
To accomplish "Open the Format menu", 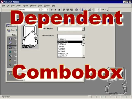I will click(x=26, y=6).
